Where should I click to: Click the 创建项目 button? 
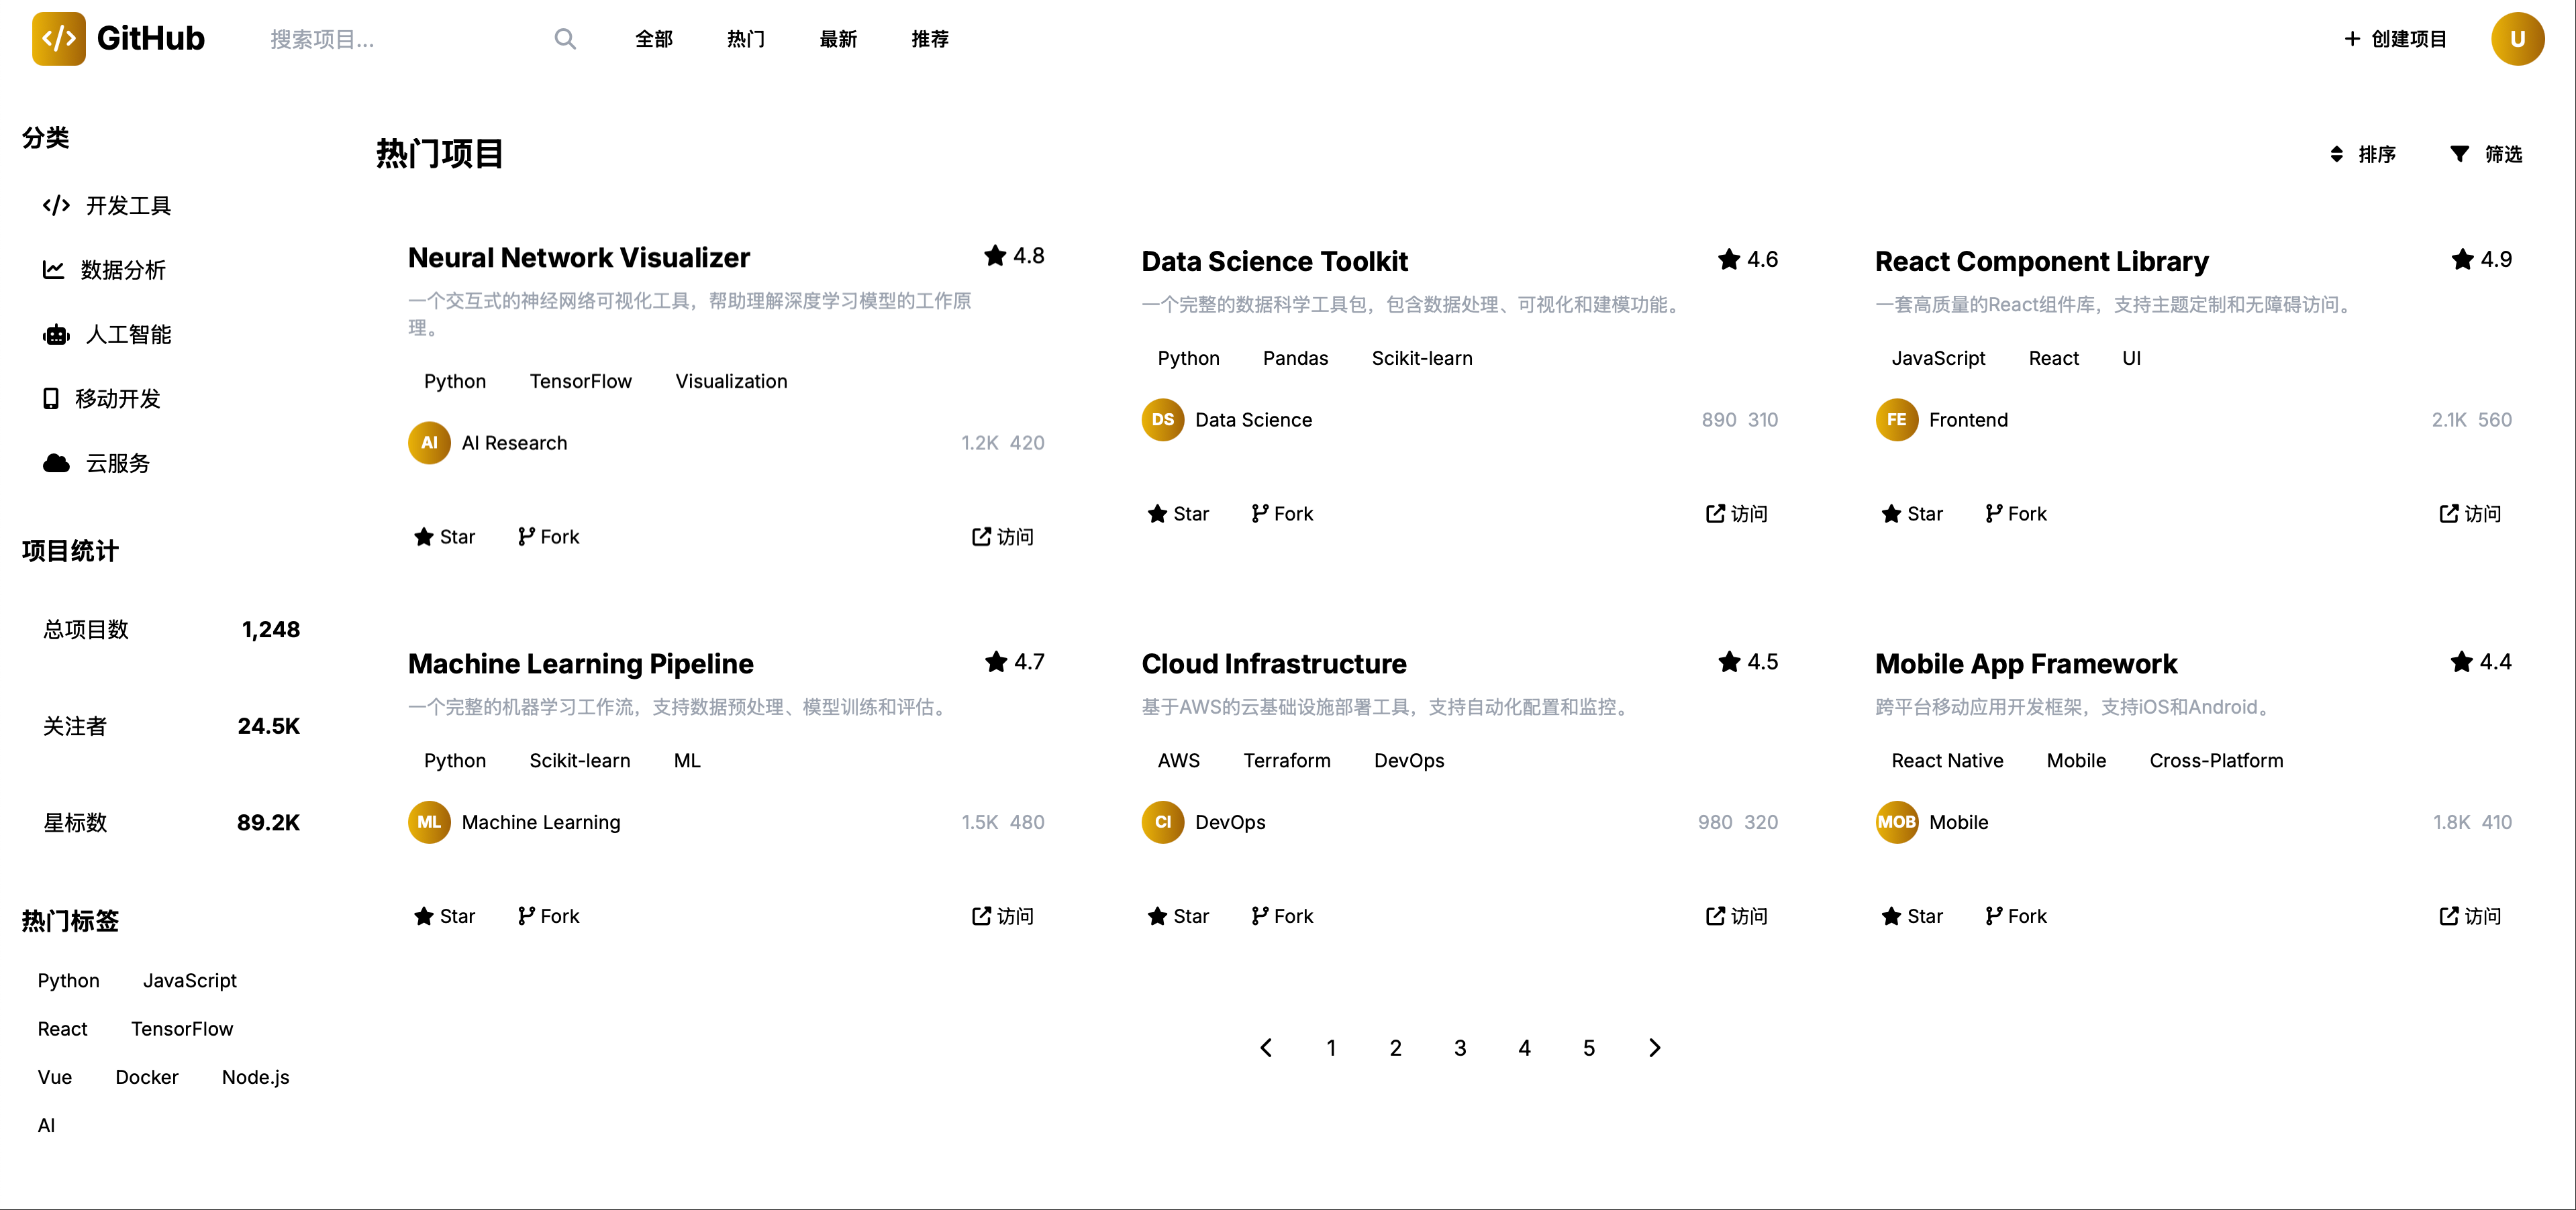point(2395,39)
